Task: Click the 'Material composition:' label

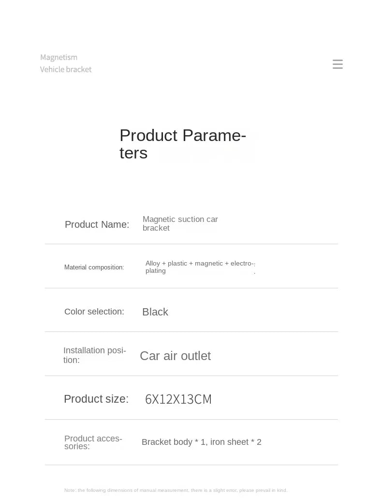Action: click(94, 267)
